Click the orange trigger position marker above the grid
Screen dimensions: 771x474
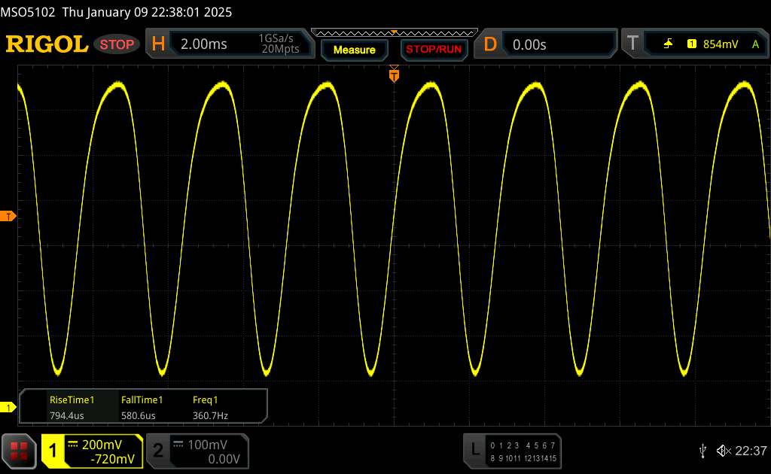click(393, 74)
